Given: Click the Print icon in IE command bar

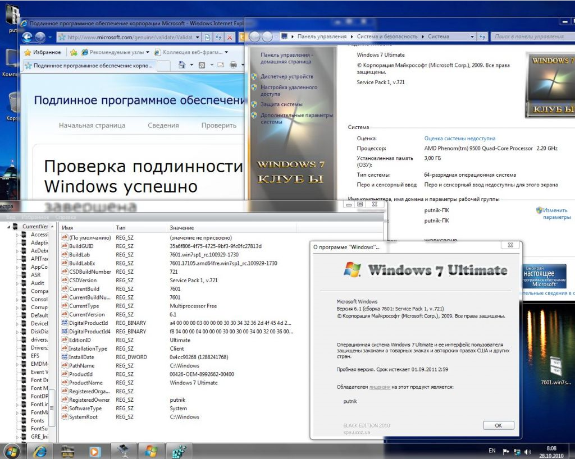Looking at the screenshot, I should point(233,65).
